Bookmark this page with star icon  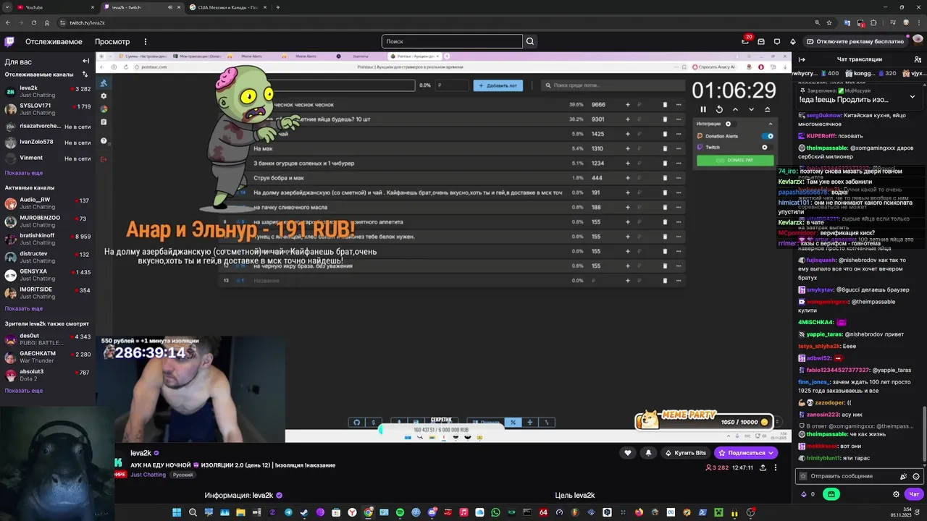(x=829, y=22)
